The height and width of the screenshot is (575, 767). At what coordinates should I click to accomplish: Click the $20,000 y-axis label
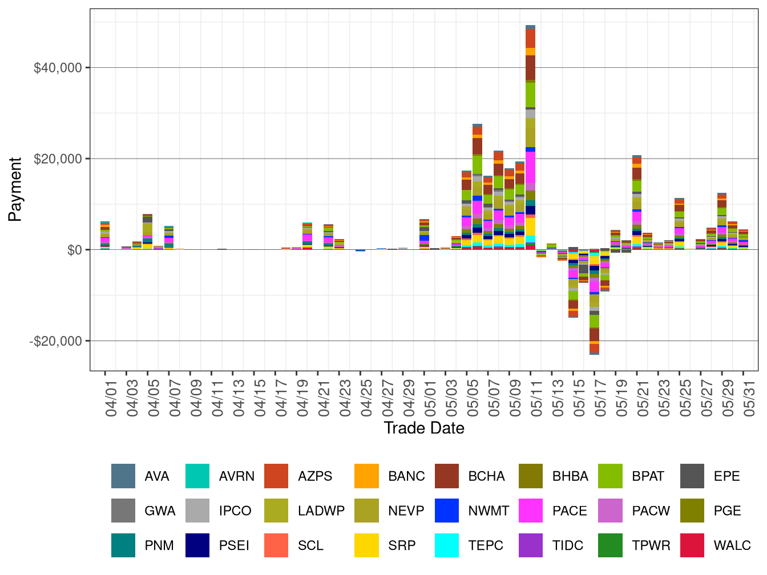[58, 159]
